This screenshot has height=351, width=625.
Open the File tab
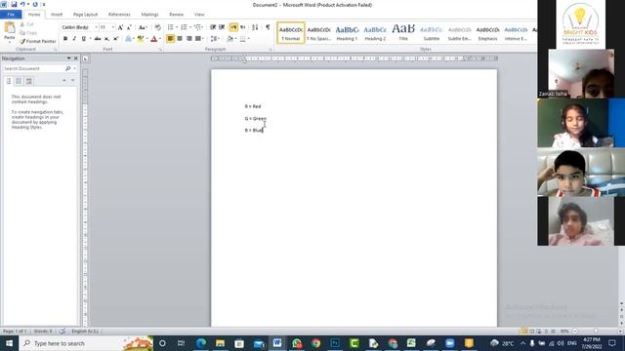(x=11, y=15)
